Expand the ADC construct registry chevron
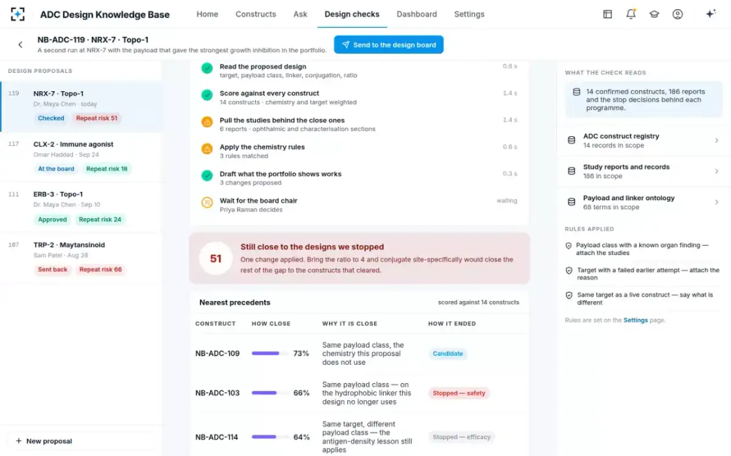Image resolution: width=731 pixels, height=456 pixels. click(716, 140)
